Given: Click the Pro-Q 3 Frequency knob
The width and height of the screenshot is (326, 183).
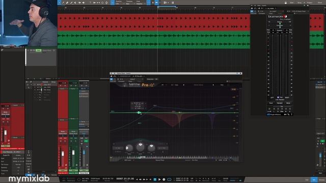Looking at the screenshot, I should coord(129,148).
